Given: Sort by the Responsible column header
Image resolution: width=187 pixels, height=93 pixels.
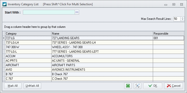Looking at the screenshot, I should click(168, 34).
